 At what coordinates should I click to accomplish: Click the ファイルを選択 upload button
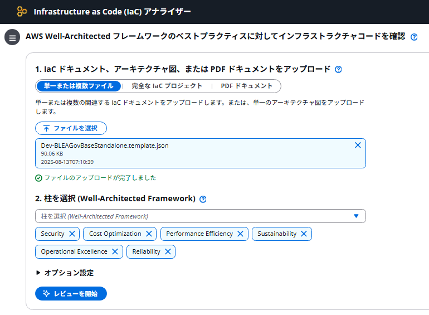coord(71,128)
